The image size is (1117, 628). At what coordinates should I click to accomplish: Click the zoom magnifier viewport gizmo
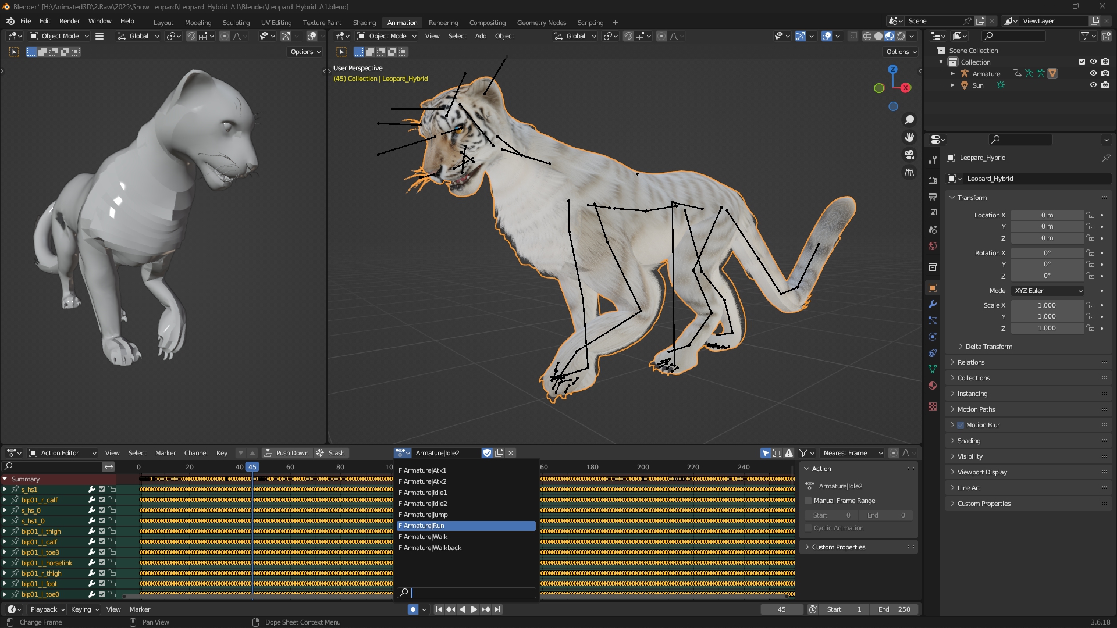[x=909, y=120]
